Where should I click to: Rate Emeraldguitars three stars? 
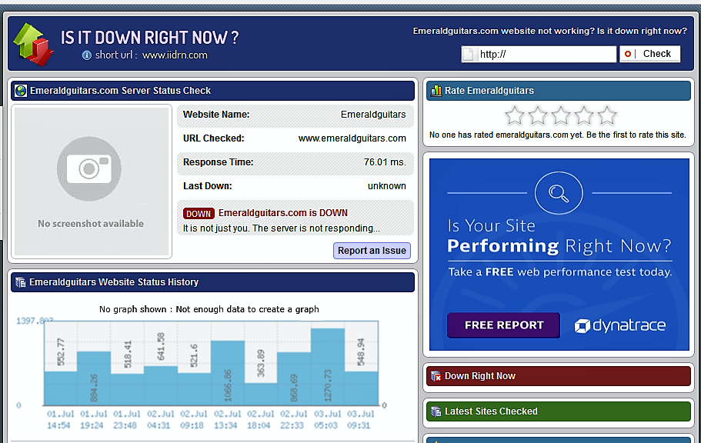coord(561,116)
